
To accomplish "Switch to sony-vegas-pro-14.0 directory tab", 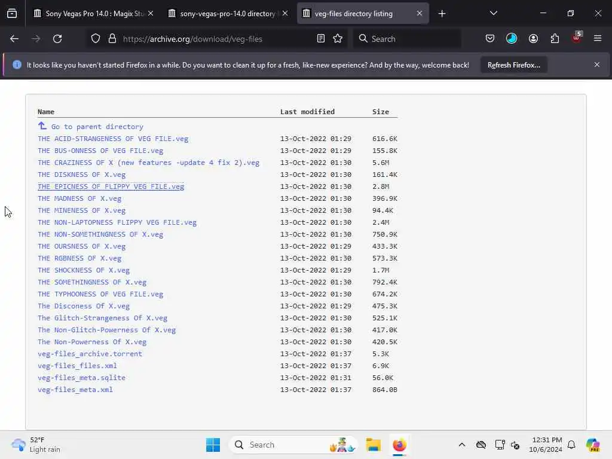I will point(228,14).
